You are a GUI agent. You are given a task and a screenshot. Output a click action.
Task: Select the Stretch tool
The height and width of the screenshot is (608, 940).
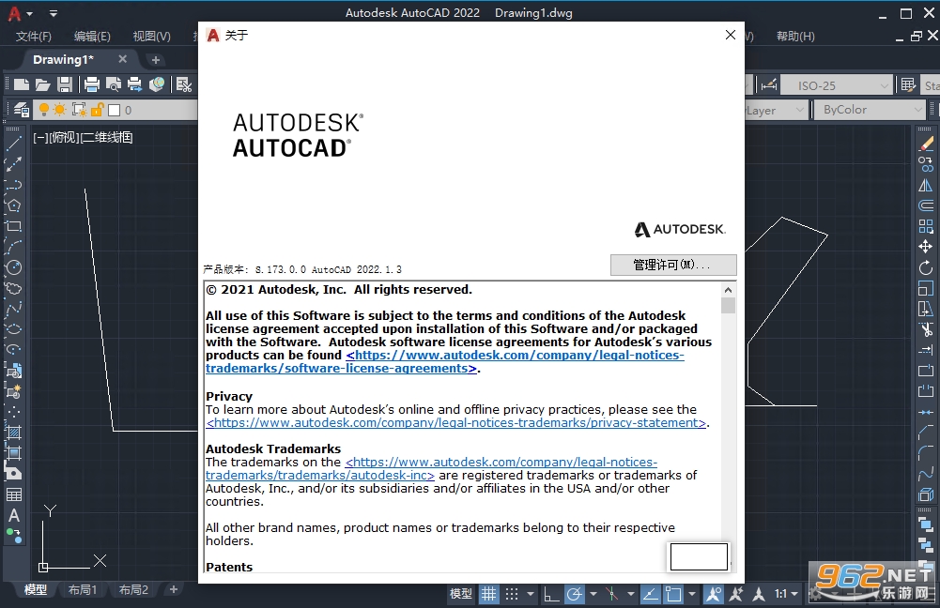(926, 309)
